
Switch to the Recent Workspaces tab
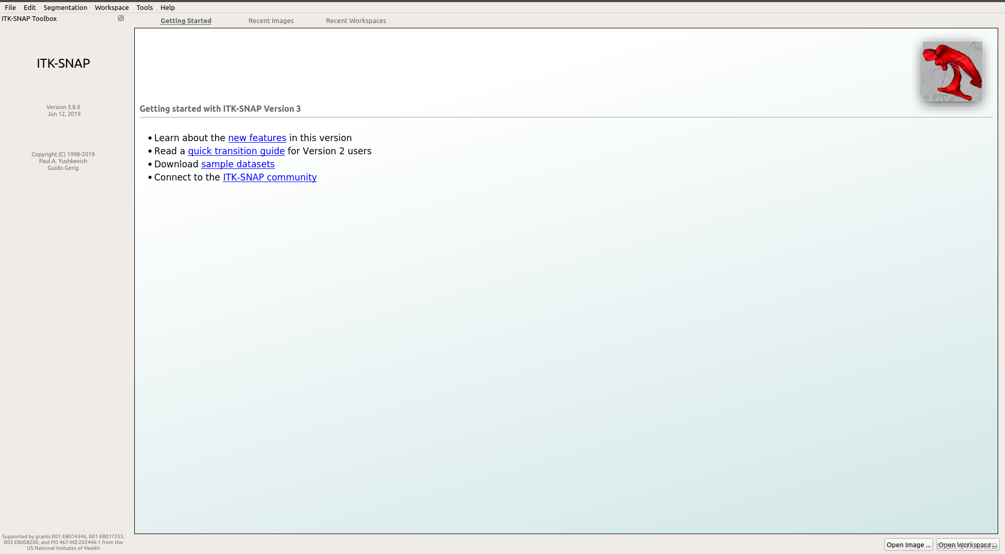tap(356, 20)
